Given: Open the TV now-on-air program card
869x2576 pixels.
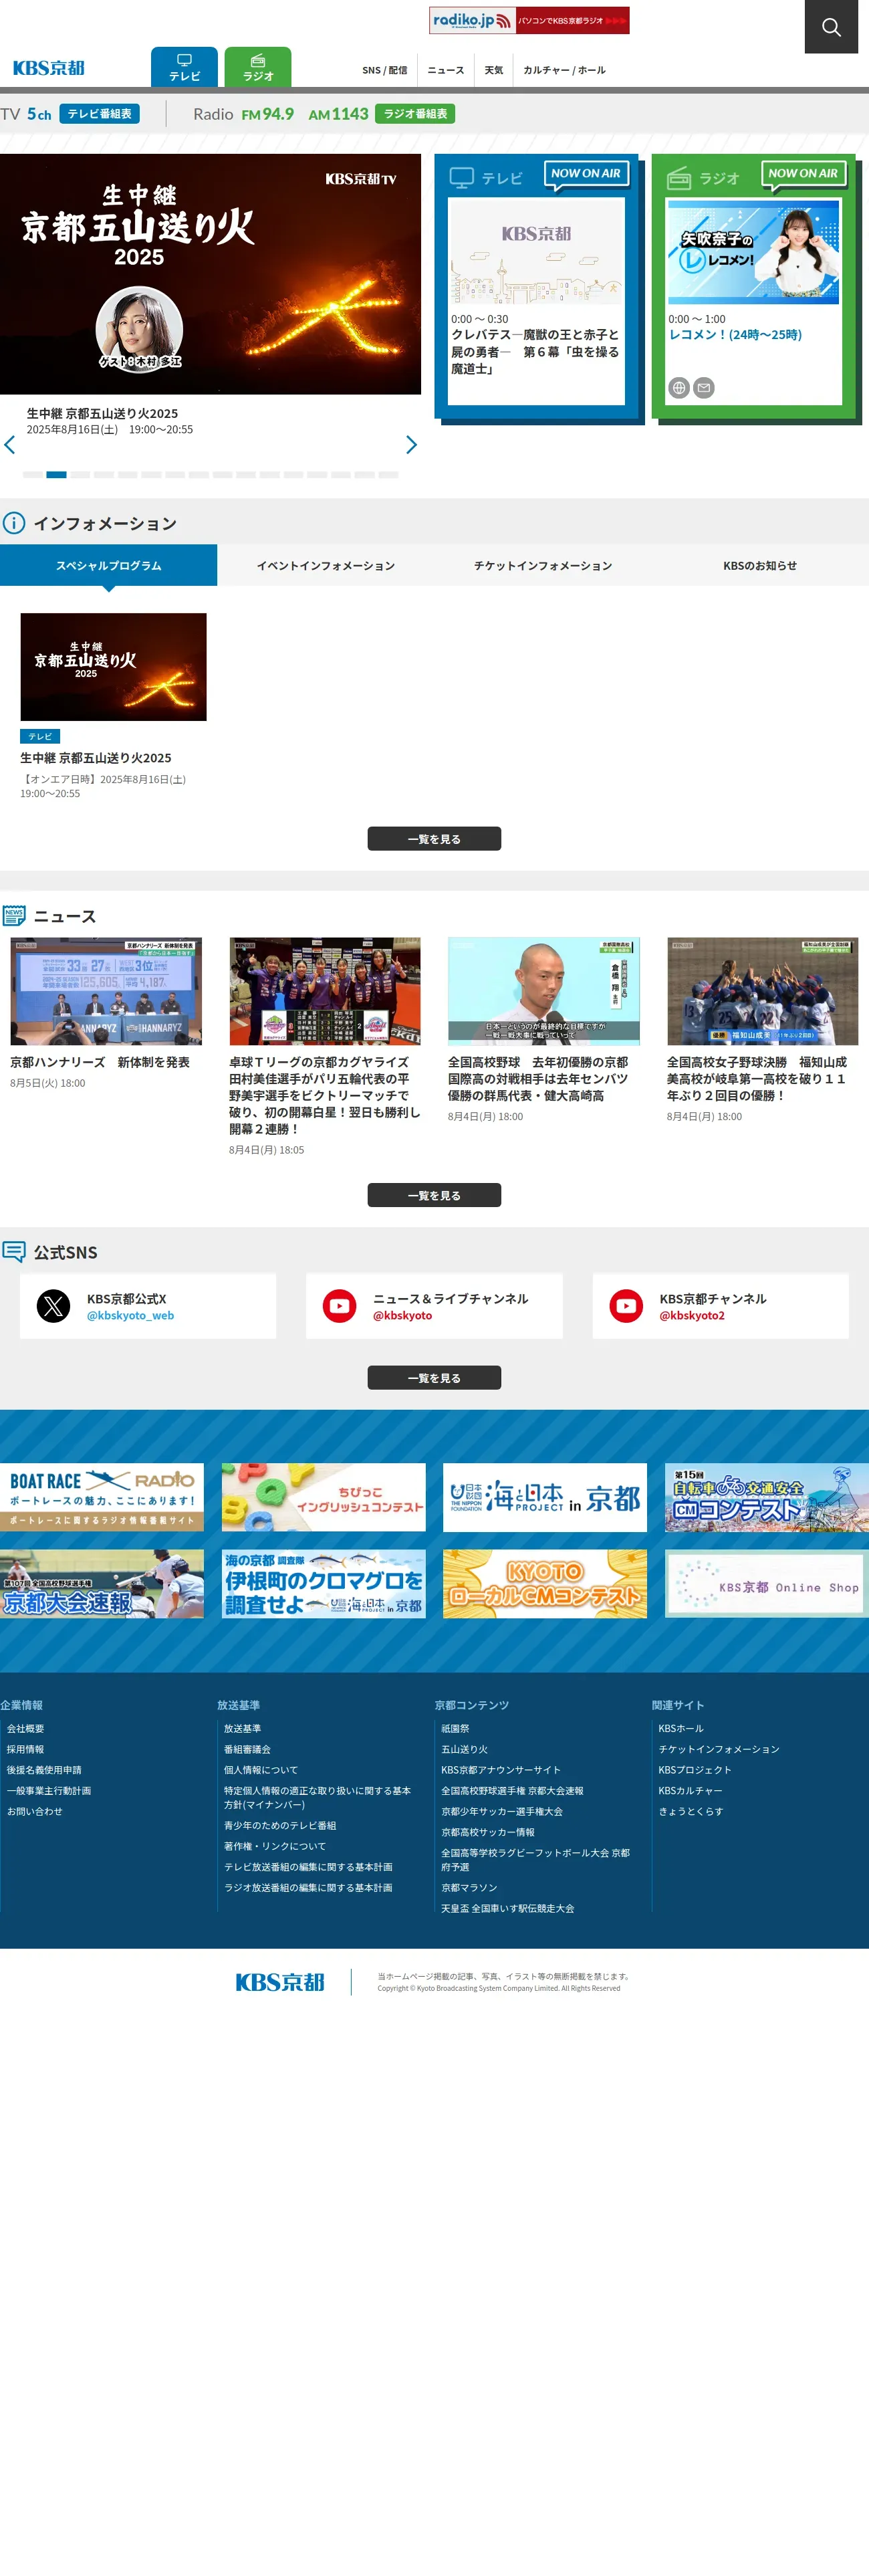Looking at the screenshot, I should (536, 301).
